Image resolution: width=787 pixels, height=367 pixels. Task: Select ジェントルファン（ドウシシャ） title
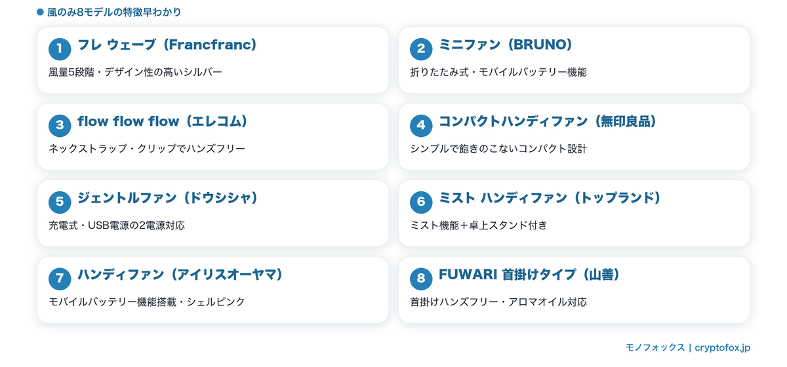[x=168, y=198]
